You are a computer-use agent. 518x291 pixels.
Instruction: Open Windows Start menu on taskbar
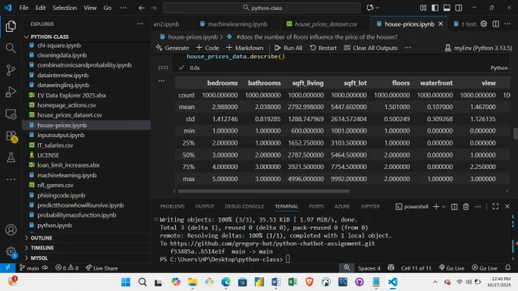click(126, 282)
